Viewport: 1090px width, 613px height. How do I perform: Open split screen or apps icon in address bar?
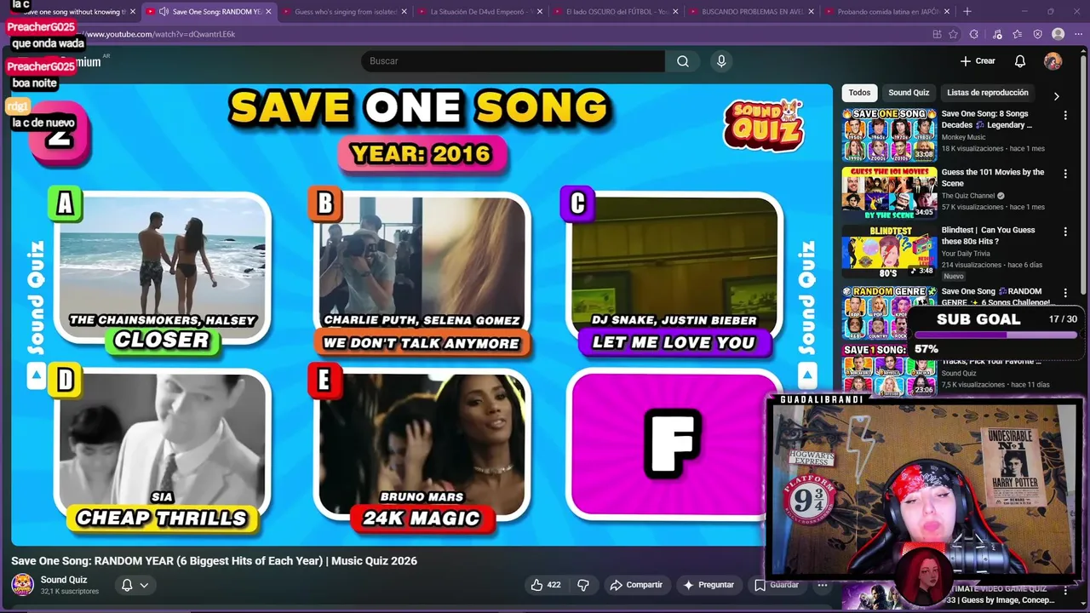tap(937, 34)
